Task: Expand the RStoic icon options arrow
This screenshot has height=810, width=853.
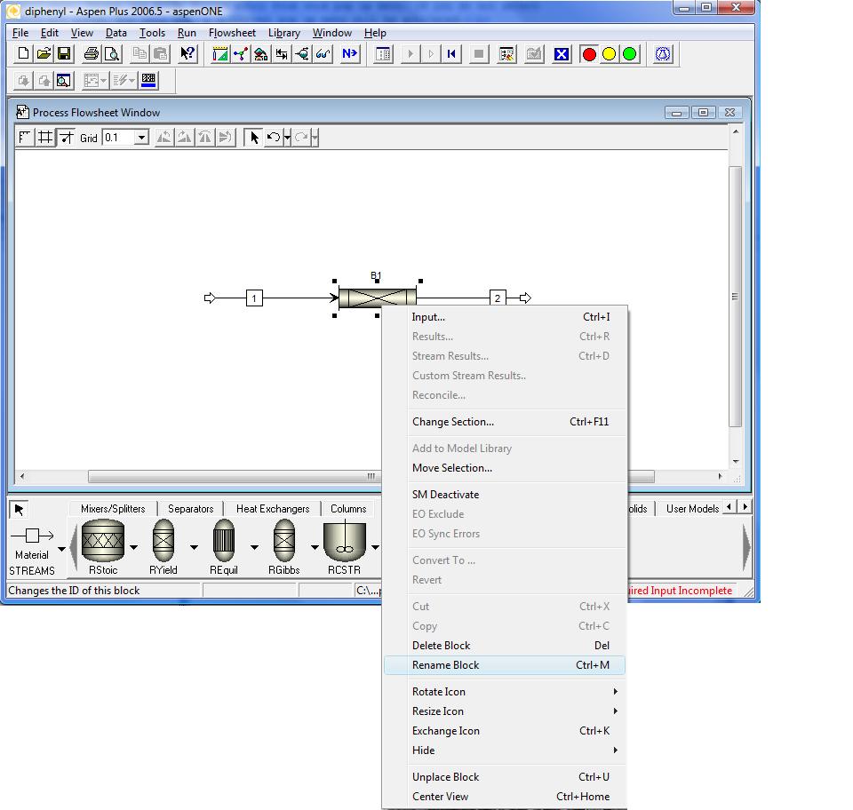Action: [x=133, y=547]
